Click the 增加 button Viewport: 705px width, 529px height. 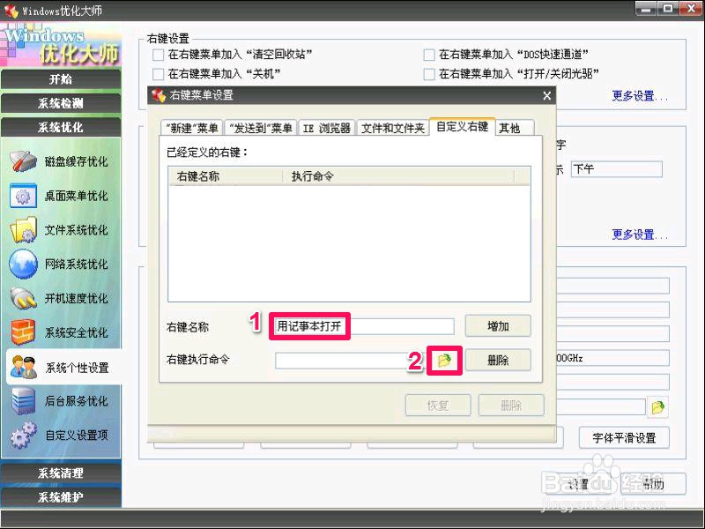pyautogui.click(x=498, y=325)
